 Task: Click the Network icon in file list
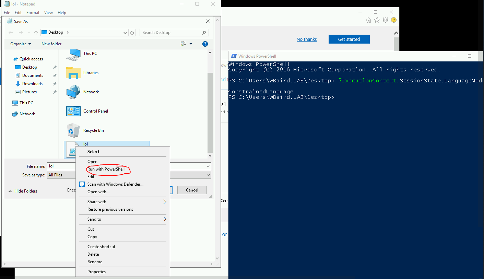click(73, 92)
